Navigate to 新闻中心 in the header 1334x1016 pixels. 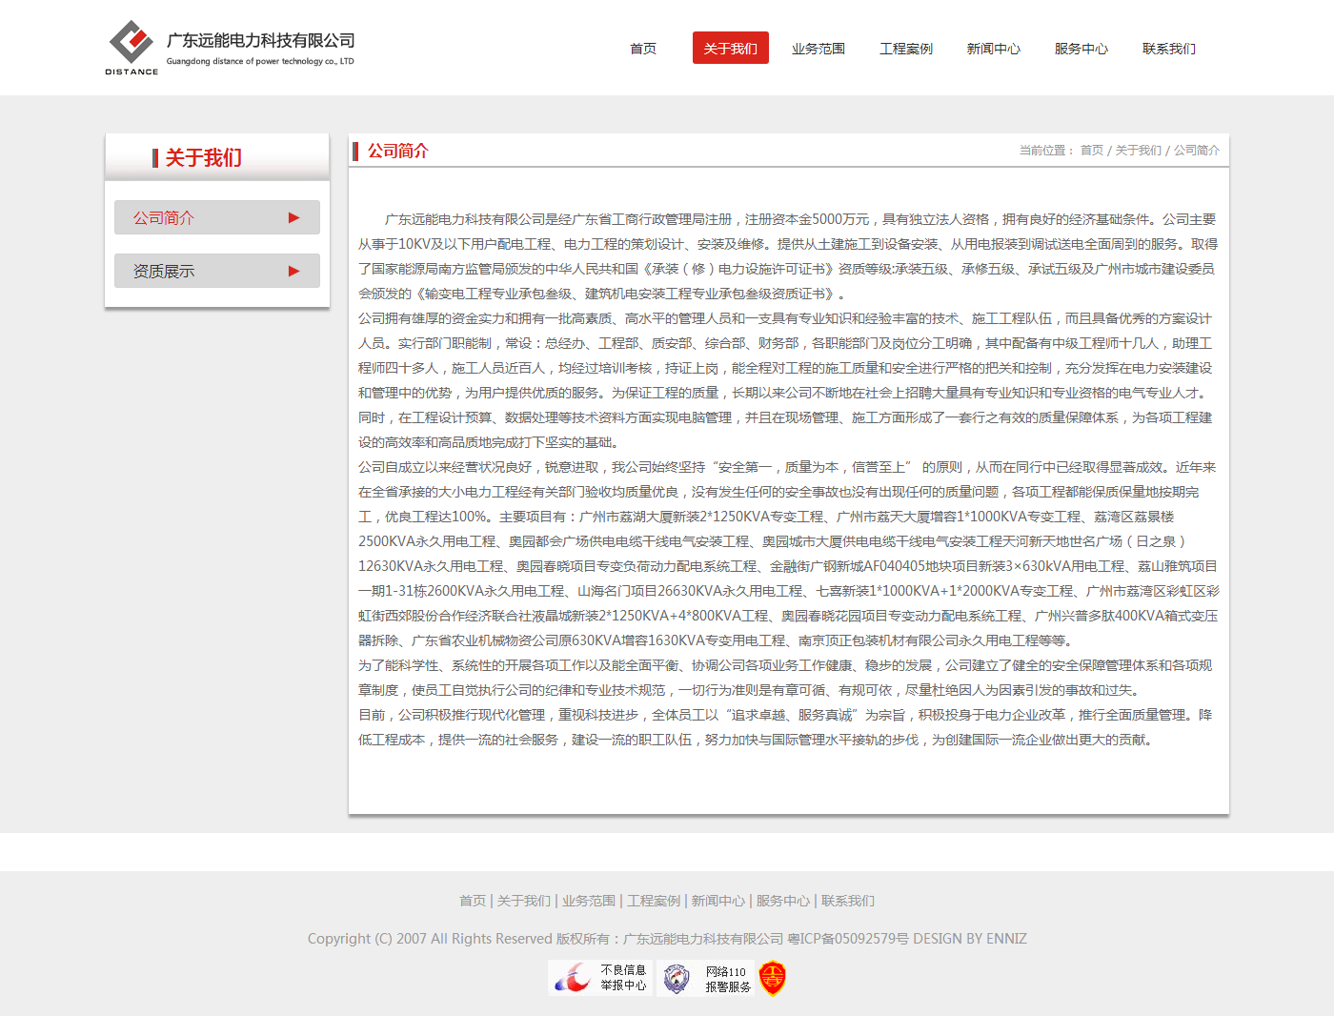tap(993, 49)
